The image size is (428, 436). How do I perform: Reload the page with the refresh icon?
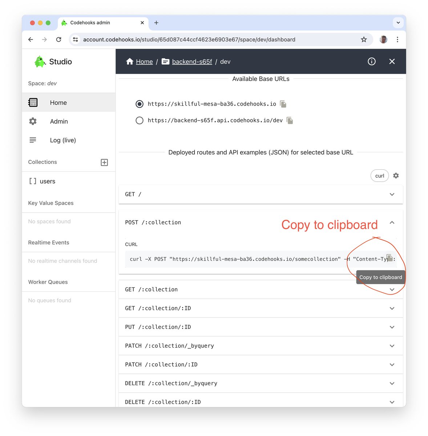58,40
